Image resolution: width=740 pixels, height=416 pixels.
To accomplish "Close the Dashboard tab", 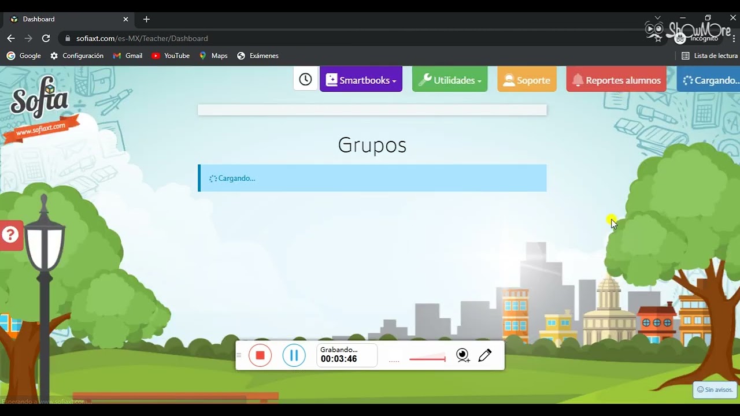I will 125,19.
